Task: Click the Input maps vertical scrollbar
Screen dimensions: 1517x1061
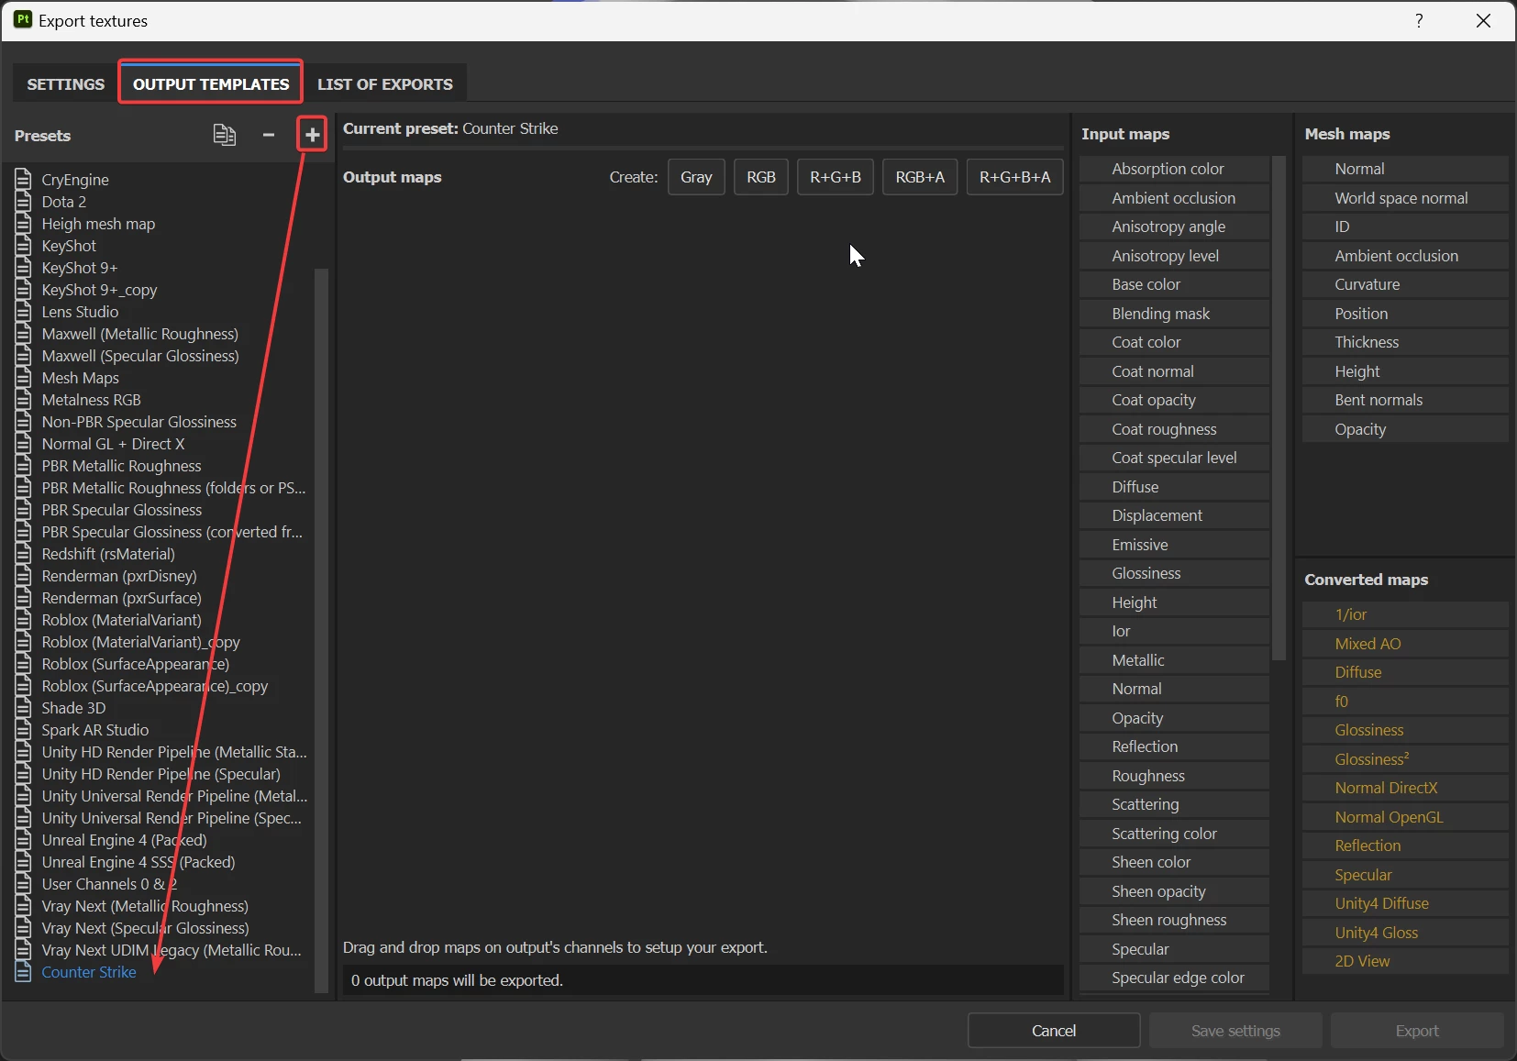Action: pos(1279,408)
